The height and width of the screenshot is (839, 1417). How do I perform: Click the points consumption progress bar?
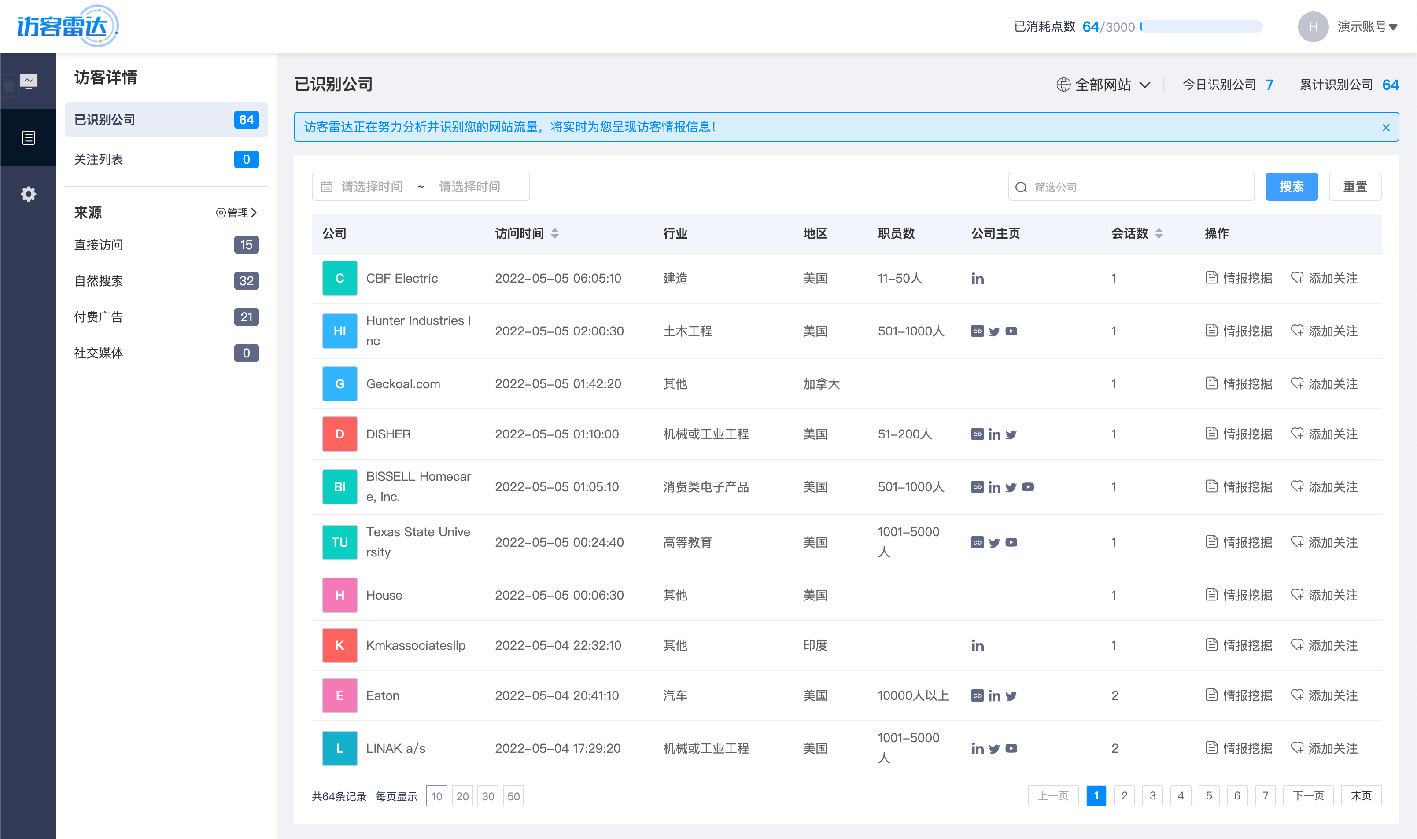coord(1200,26)
